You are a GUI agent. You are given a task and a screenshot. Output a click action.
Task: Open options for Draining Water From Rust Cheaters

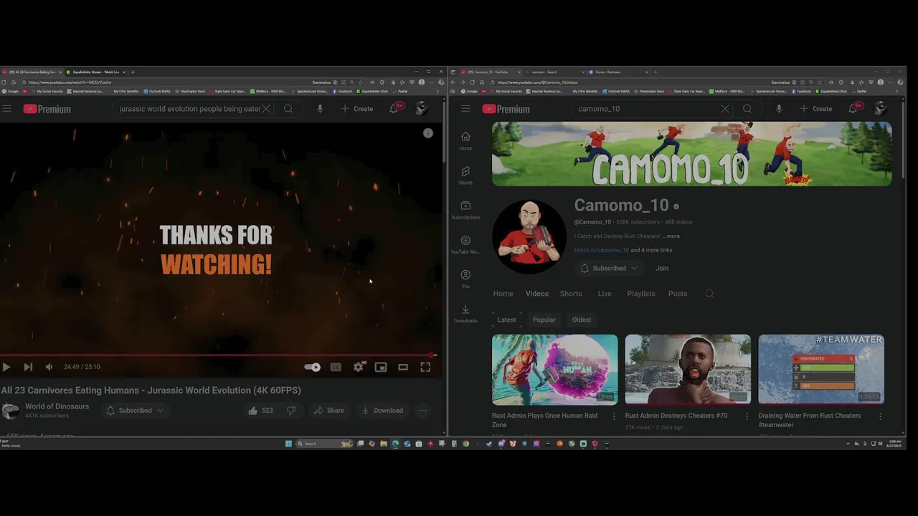(880, 416)
